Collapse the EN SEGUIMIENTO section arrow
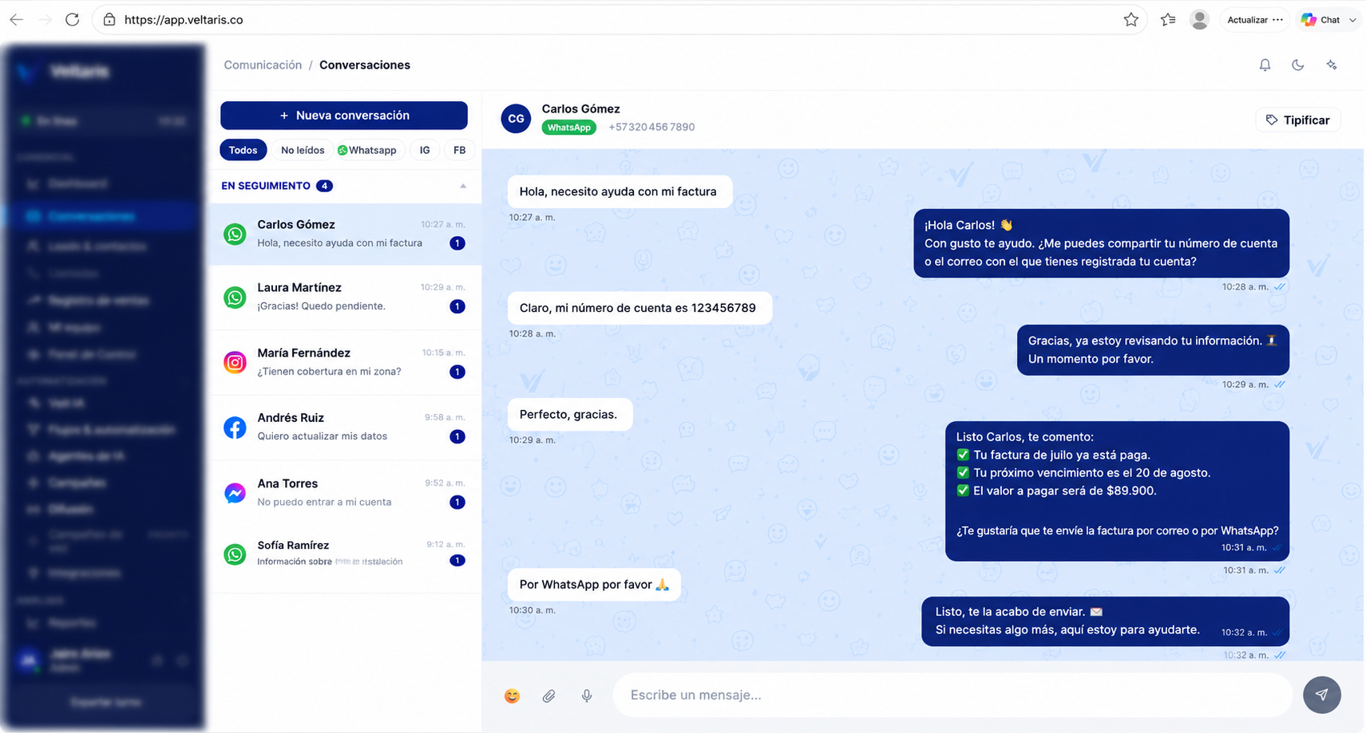1366x733 pixels. 463,186
